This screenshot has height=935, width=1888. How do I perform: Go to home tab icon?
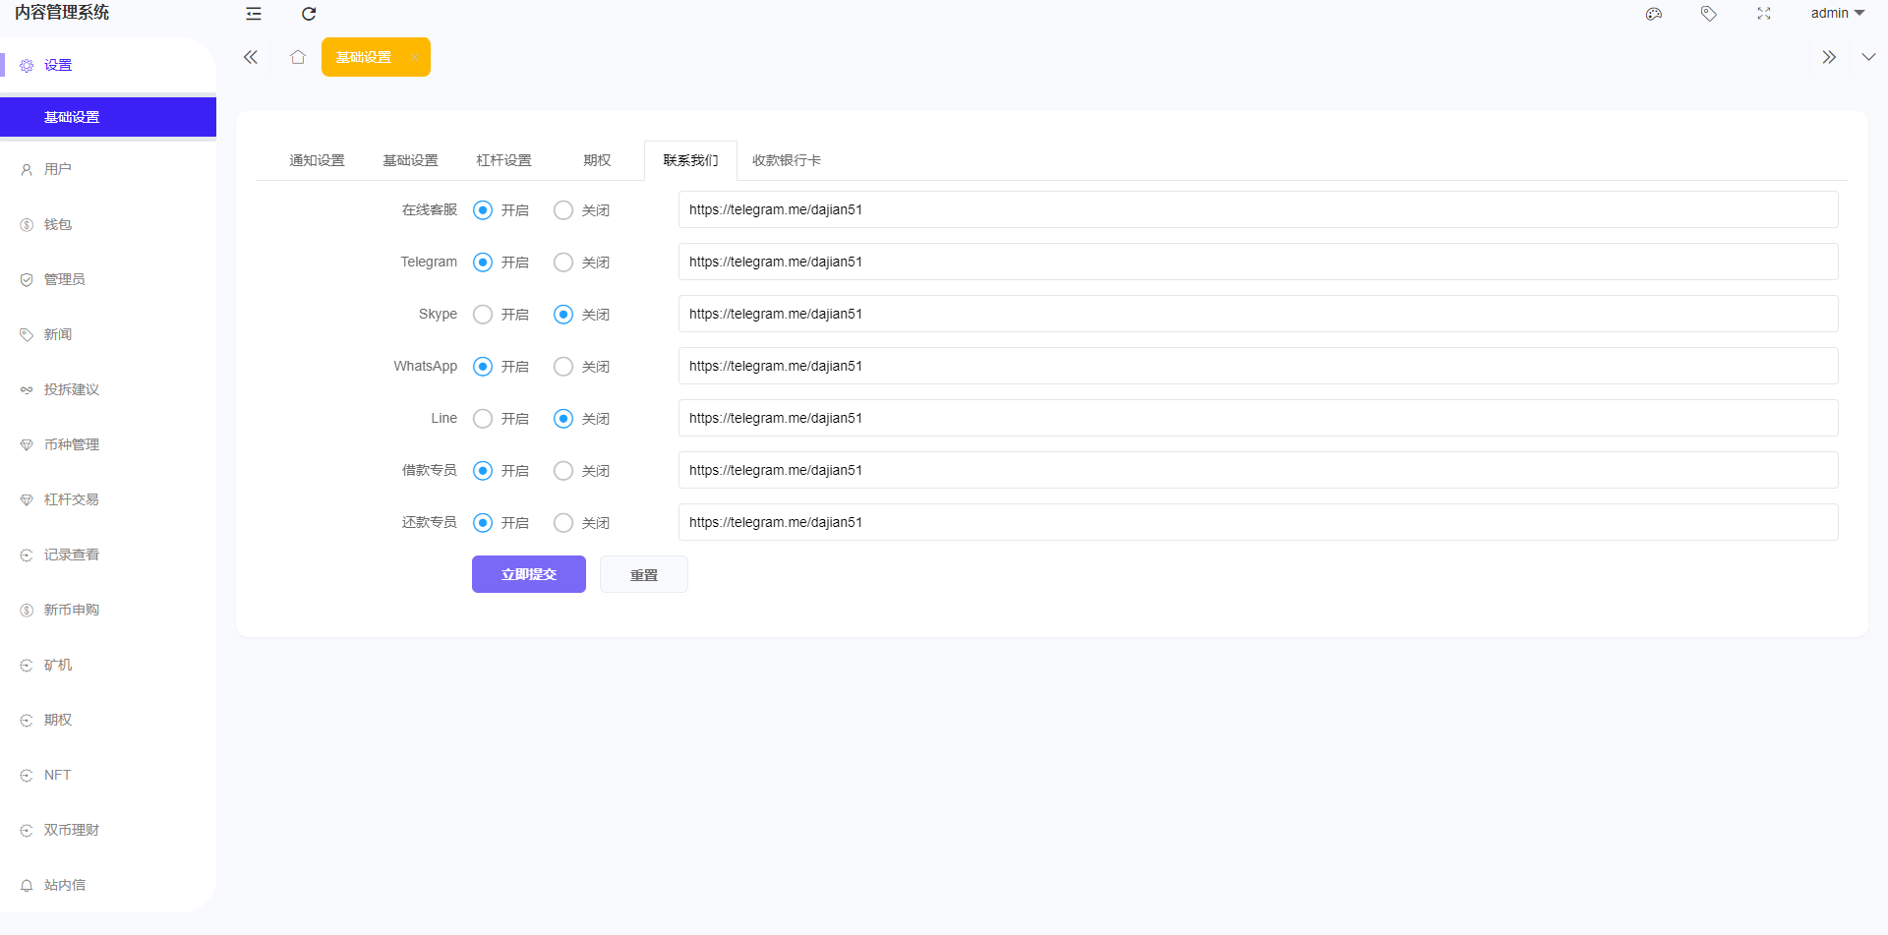(298, 57)
